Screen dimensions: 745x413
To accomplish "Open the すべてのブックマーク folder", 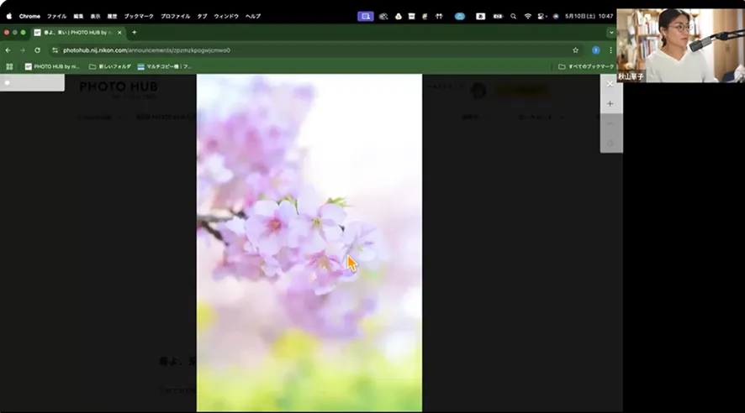I will [586, 66].
